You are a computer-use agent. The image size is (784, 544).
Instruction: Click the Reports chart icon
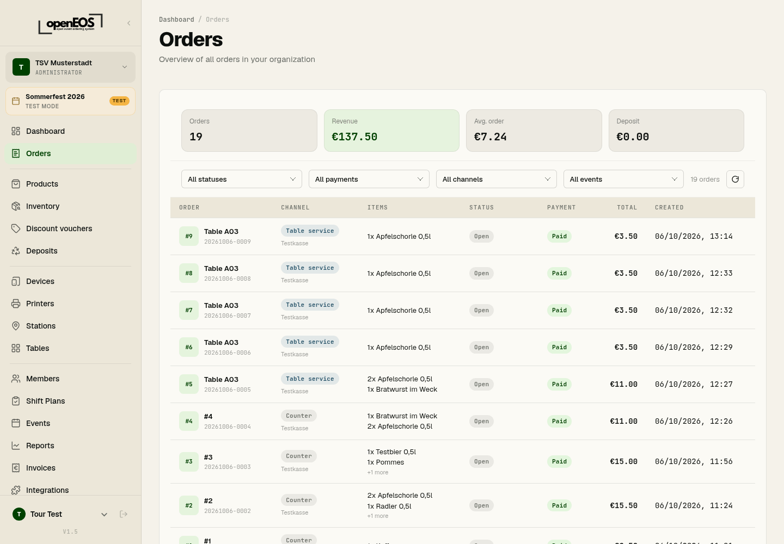[16, 446]
